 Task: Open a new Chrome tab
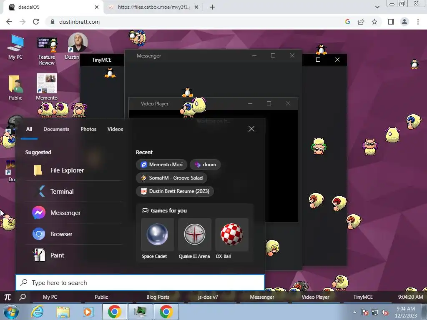tap(212, 7)
